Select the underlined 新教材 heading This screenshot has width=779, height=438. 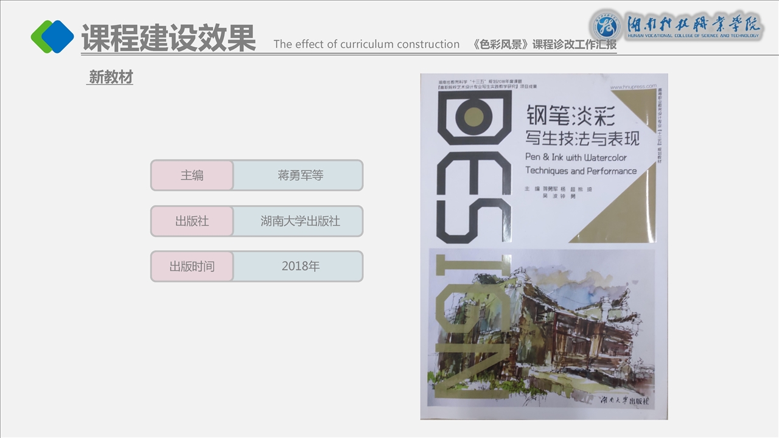point(110,77)
